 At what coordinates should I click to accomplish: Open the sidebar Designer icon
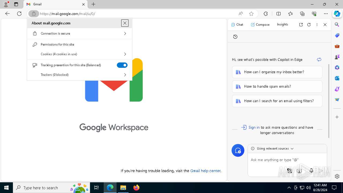[337, 89]
